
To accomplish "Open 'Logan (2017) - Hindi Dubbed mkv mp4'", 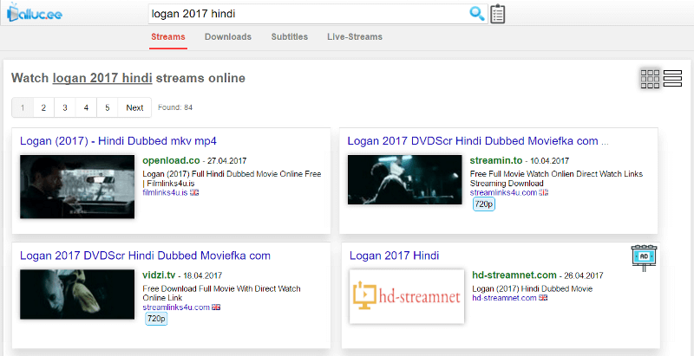I will tap(118, 141).
